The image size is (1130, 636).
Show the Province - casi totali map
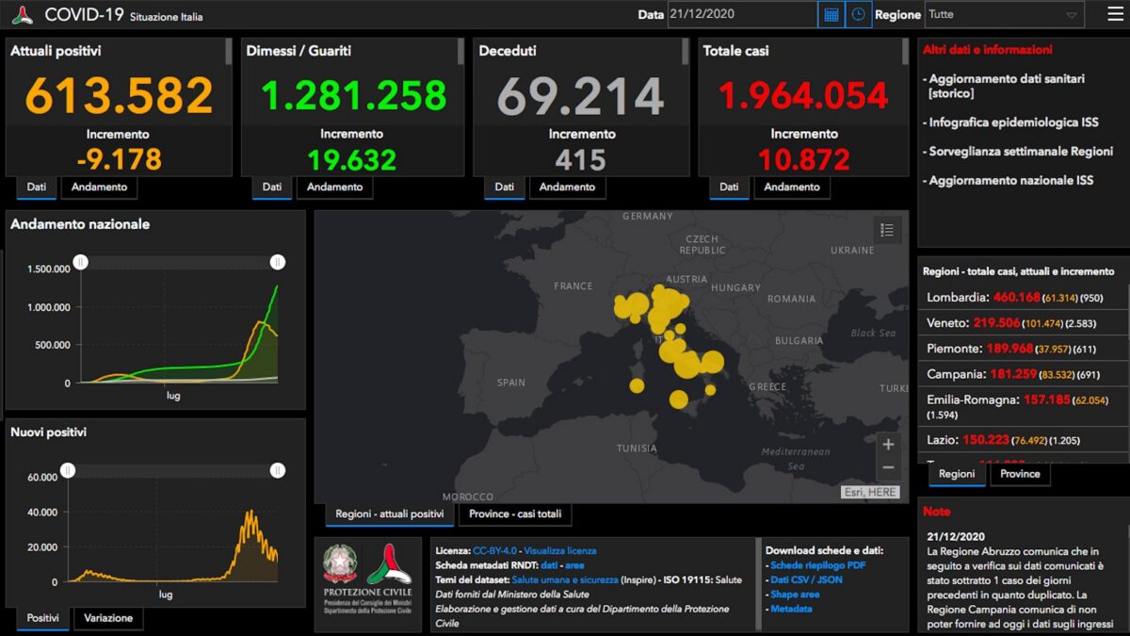pos(515,514)
